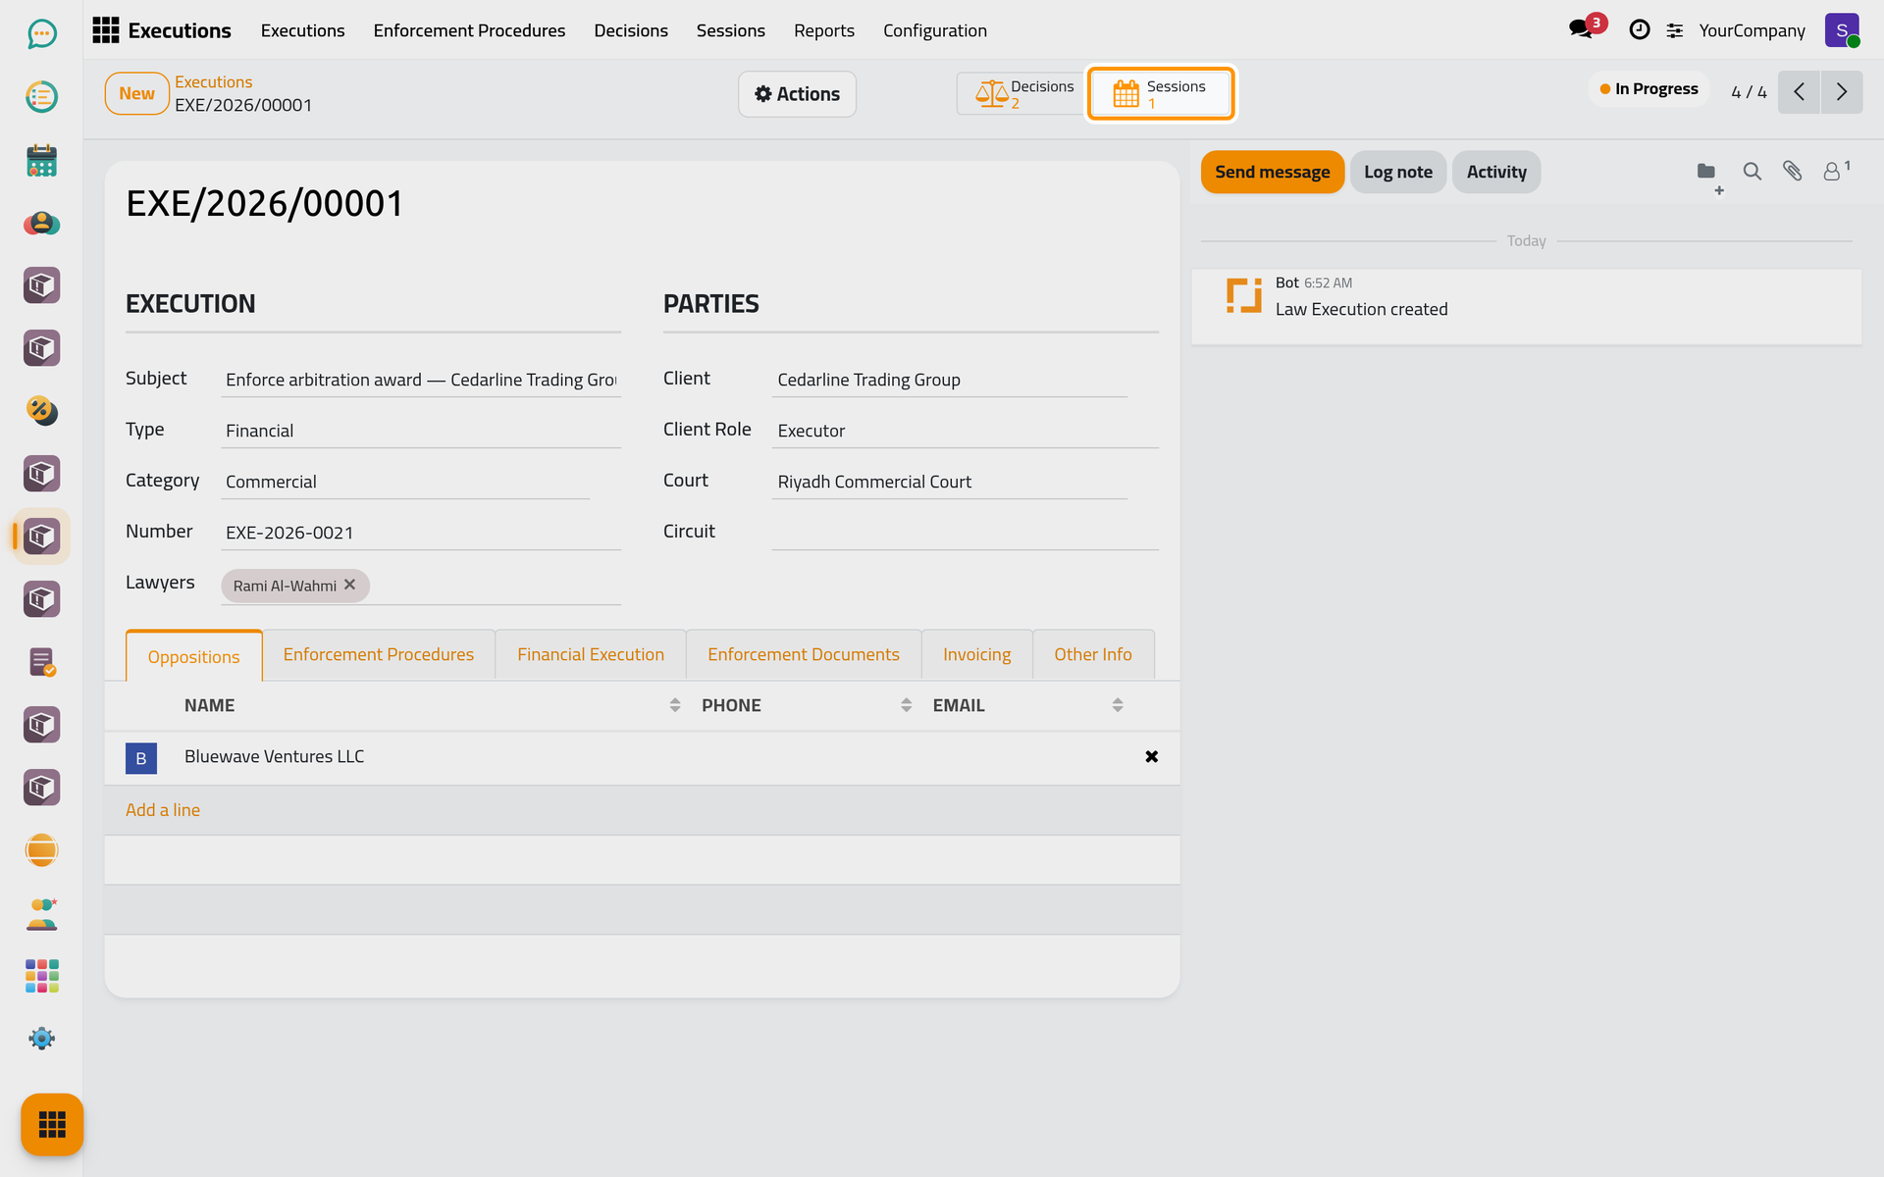Open the Discuss chat icon in the sidebar
1884x1177 pixels.
(41, 34)
